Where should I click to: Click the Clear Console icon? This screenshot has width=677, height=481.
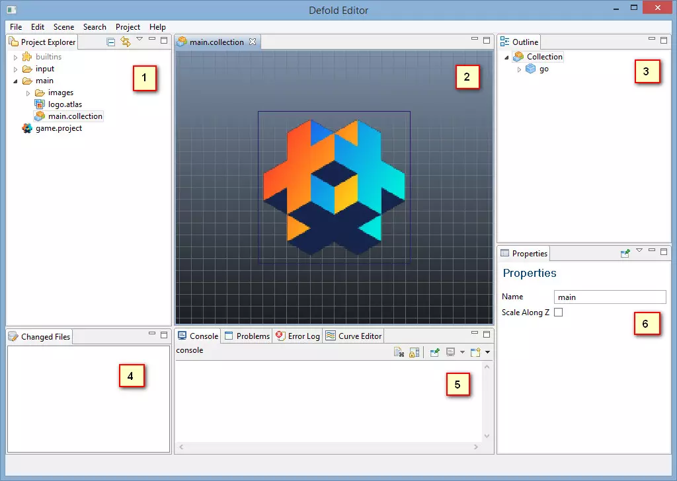[399, 353]
